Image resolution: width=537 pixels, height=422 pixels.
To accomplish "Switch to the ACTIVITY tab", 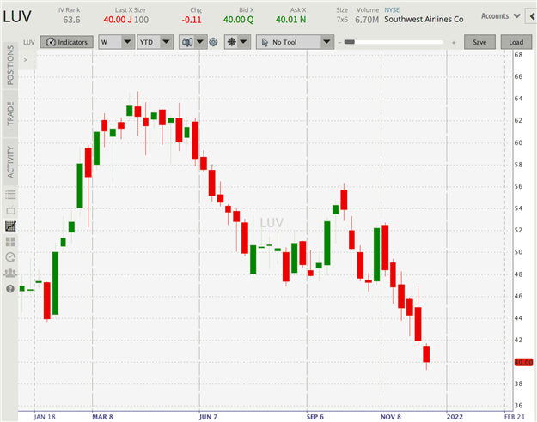I will pyautogui.click(x=10, y=162).
